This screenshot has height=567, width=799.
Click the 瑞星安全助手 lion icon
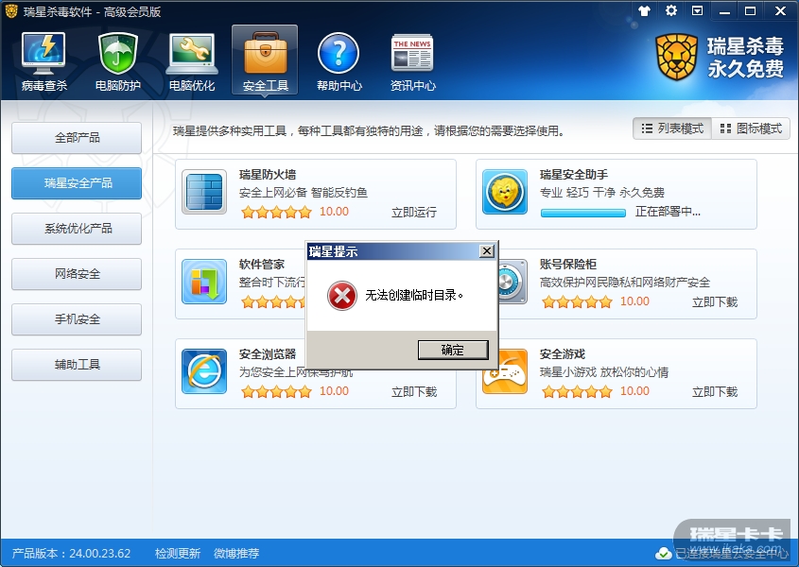tap(505, 192)
